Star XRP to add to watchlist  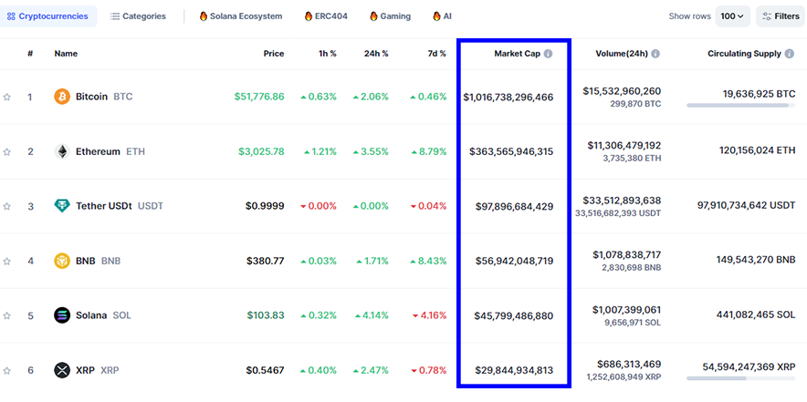click(x=6, y=370)
